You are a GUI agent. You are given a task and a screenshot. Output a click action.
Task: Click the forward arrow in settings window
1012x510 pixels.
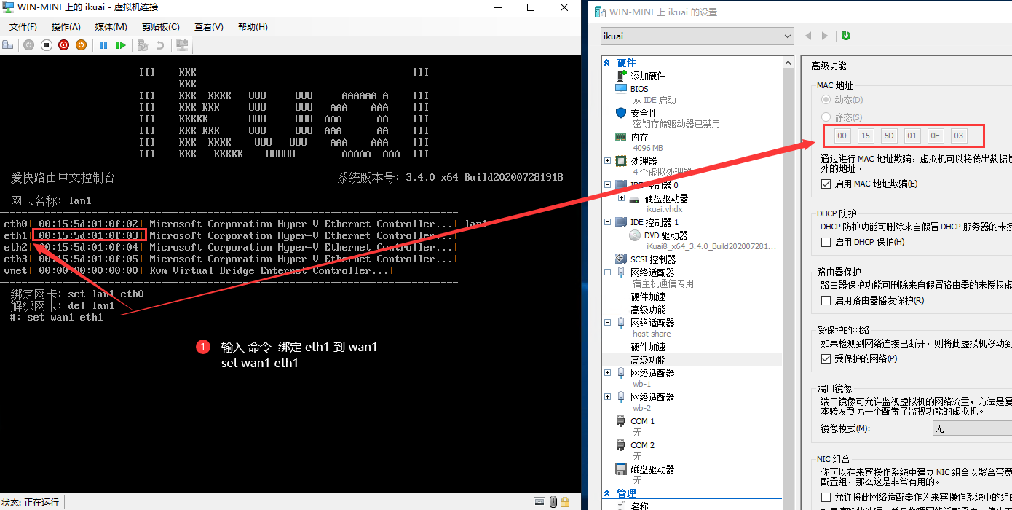click(x=825, y=36)
